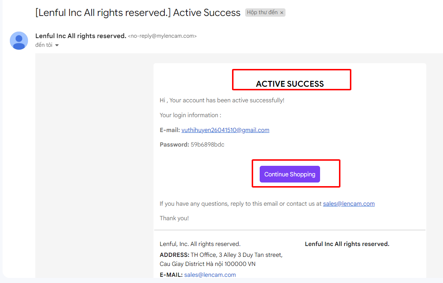The height and width of the screenshot is (283, 443).
Task: Click the đến tôi recipient text
Action: click(44, 45)
